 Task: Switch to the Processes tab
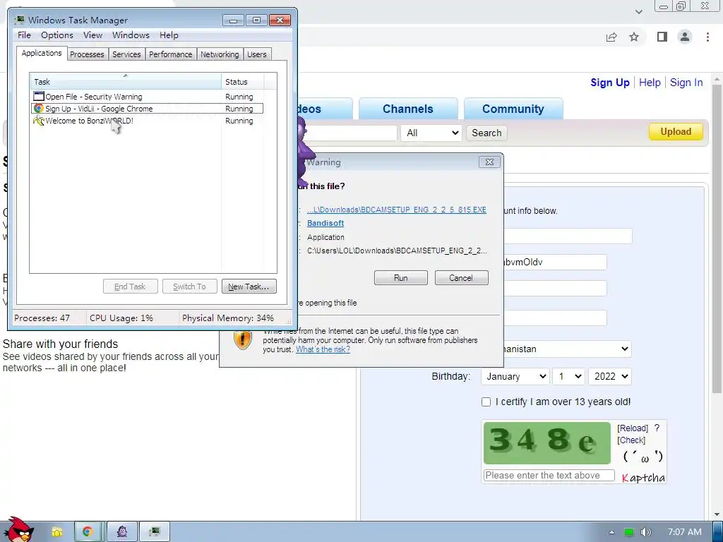[x=87, y=54]
